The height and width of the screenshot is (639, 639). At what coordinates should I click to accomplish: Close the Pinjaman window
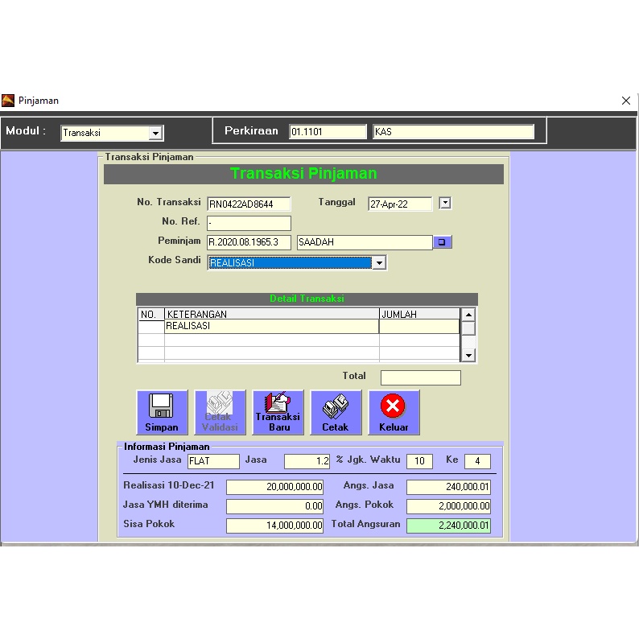pos(626,101)
